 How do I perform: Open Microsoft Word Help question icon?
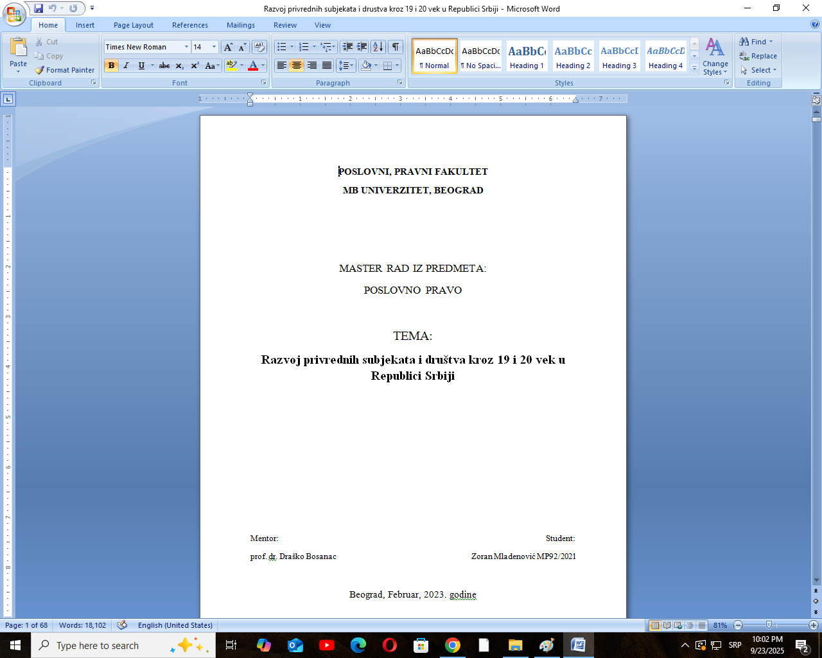pyautogui.click(x=815, y=24)
